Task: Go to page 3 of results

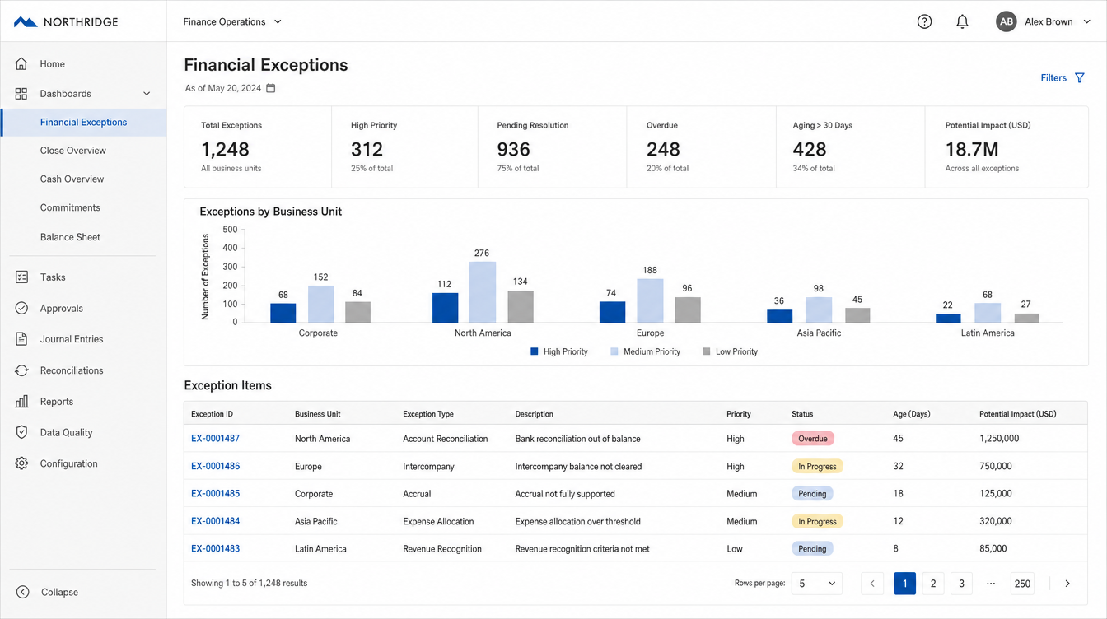Action: coord(961,584)
